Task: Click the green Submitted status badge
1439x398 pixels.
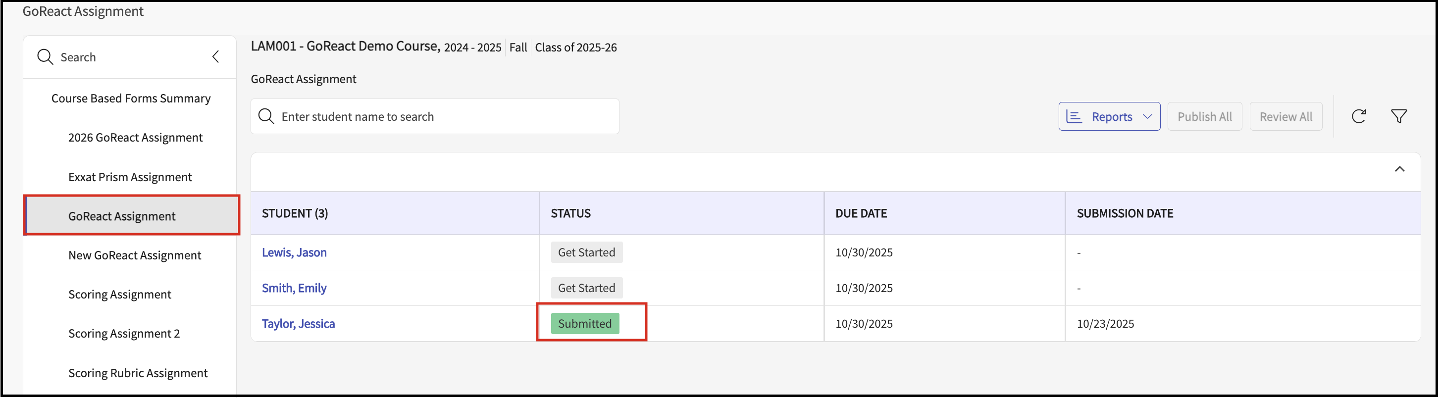Action: tap(584, 324)
